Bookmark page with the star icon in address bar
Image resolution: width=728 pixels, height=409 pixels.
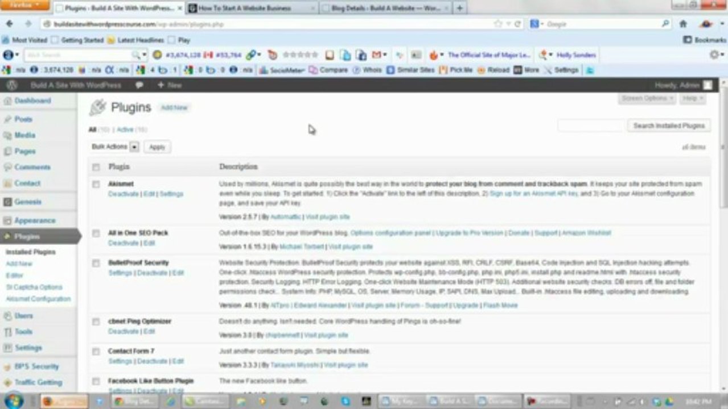coord(499,24)
